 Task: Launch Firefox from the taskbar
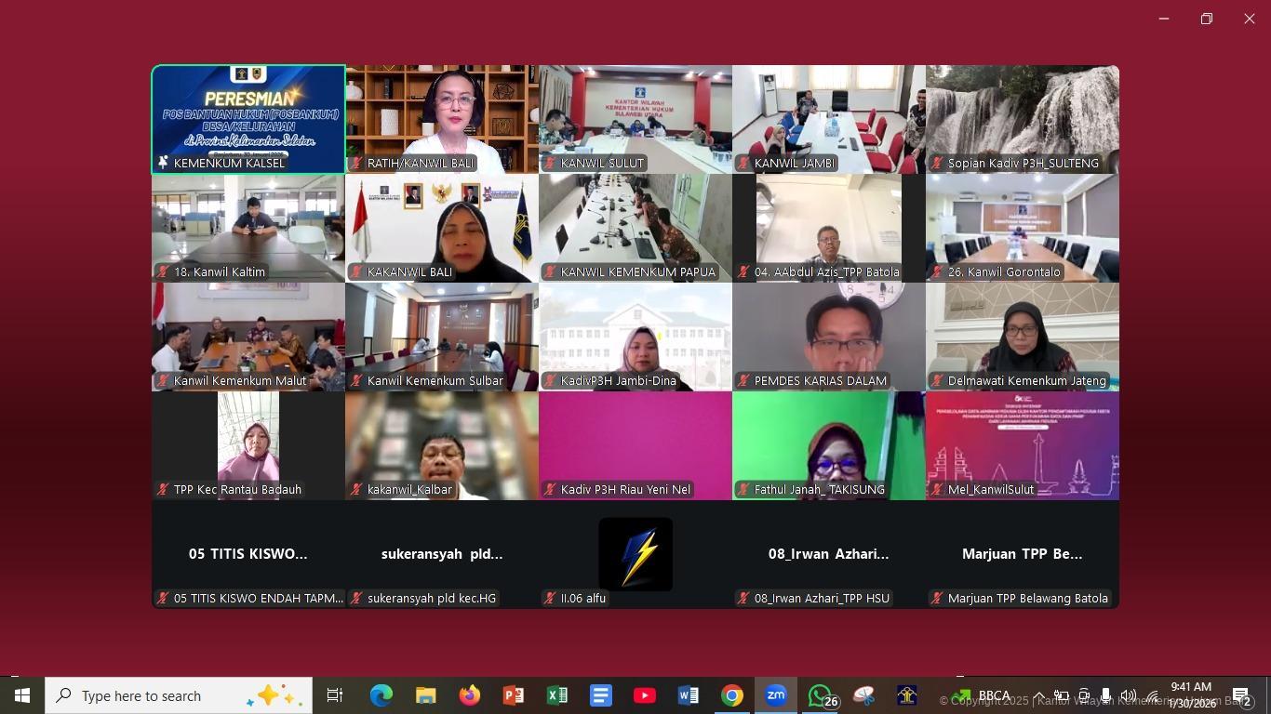tap(469, 695)
